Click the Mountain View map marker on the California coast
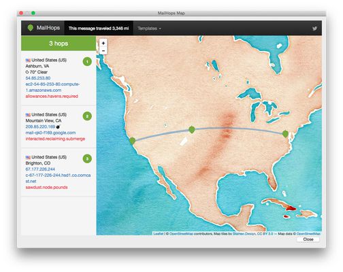 pos(133,141)
